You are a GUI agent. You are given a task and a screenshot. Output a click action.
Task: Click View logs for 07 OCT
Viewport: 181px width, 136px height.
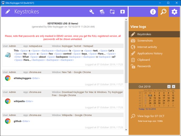[151, 116]
